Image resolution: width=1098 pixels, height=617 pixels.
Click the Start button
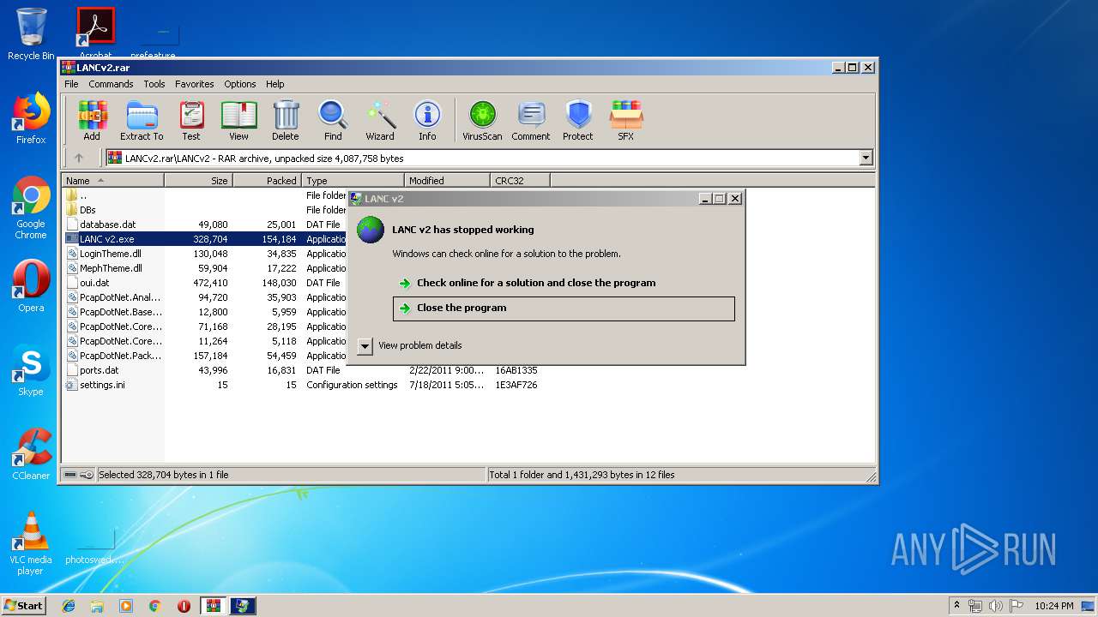tap(23, 606)
